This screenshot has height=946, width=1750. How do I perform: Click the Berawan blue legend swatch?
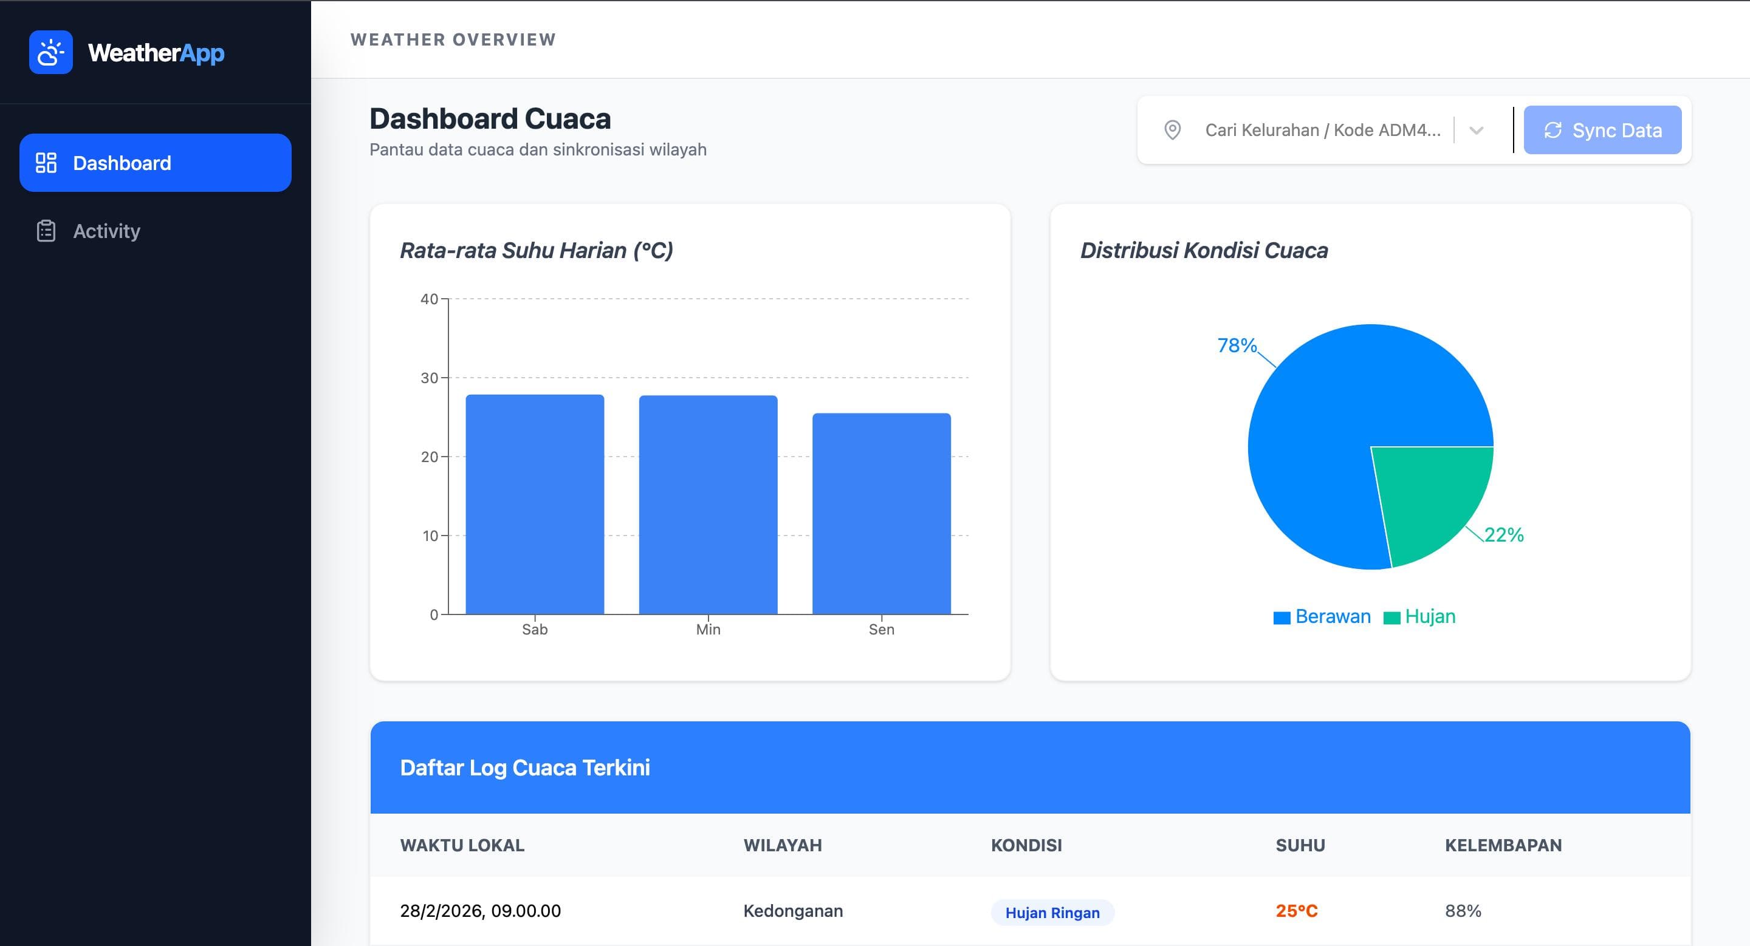coord(1282,618)
